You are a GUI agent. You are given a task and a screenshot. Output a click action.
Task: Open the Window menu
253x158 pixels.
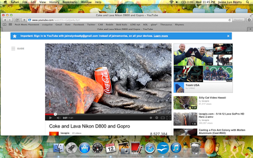(x=86, y=2)
